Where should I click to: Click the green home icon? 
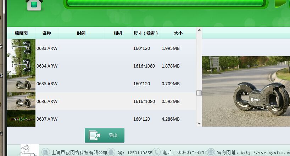34,4
